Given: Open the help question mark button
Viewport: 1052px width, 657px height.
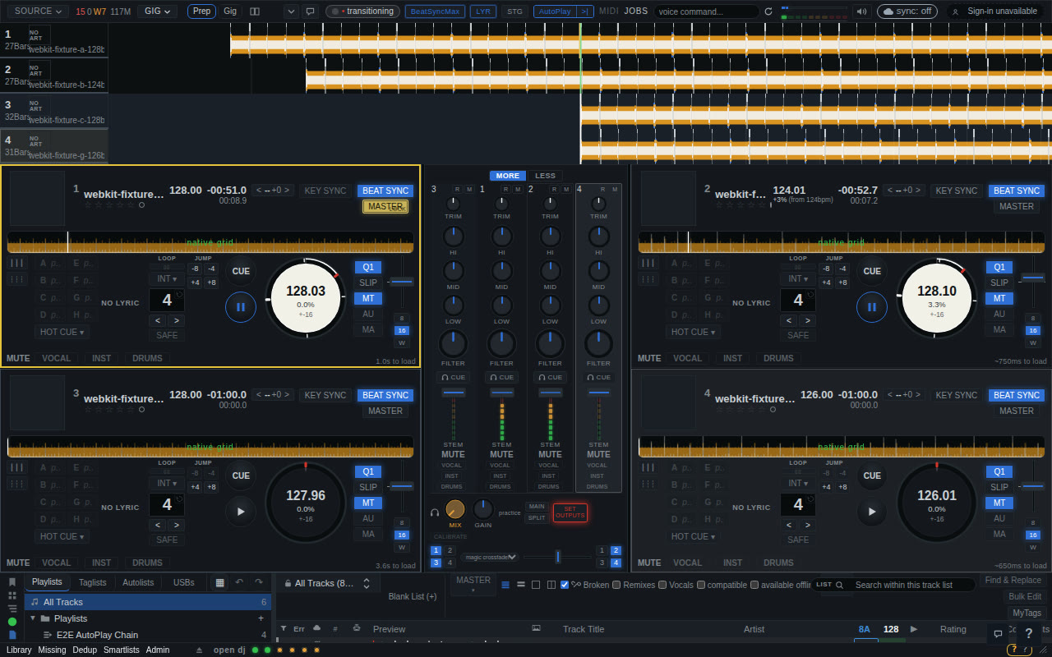Looking at the screenshot, I should point(1028,634).
